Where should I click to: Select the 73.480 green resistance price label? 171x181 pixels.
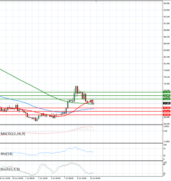[167, 96]
